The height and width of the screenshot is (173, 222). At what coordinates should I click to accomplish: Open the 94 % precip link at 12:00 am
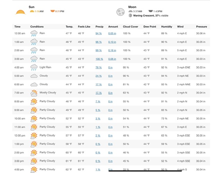click(99, 34)
